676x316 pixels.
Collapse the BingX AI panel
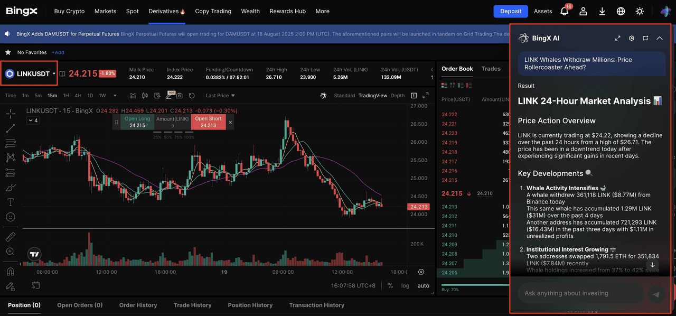(660, 38)
